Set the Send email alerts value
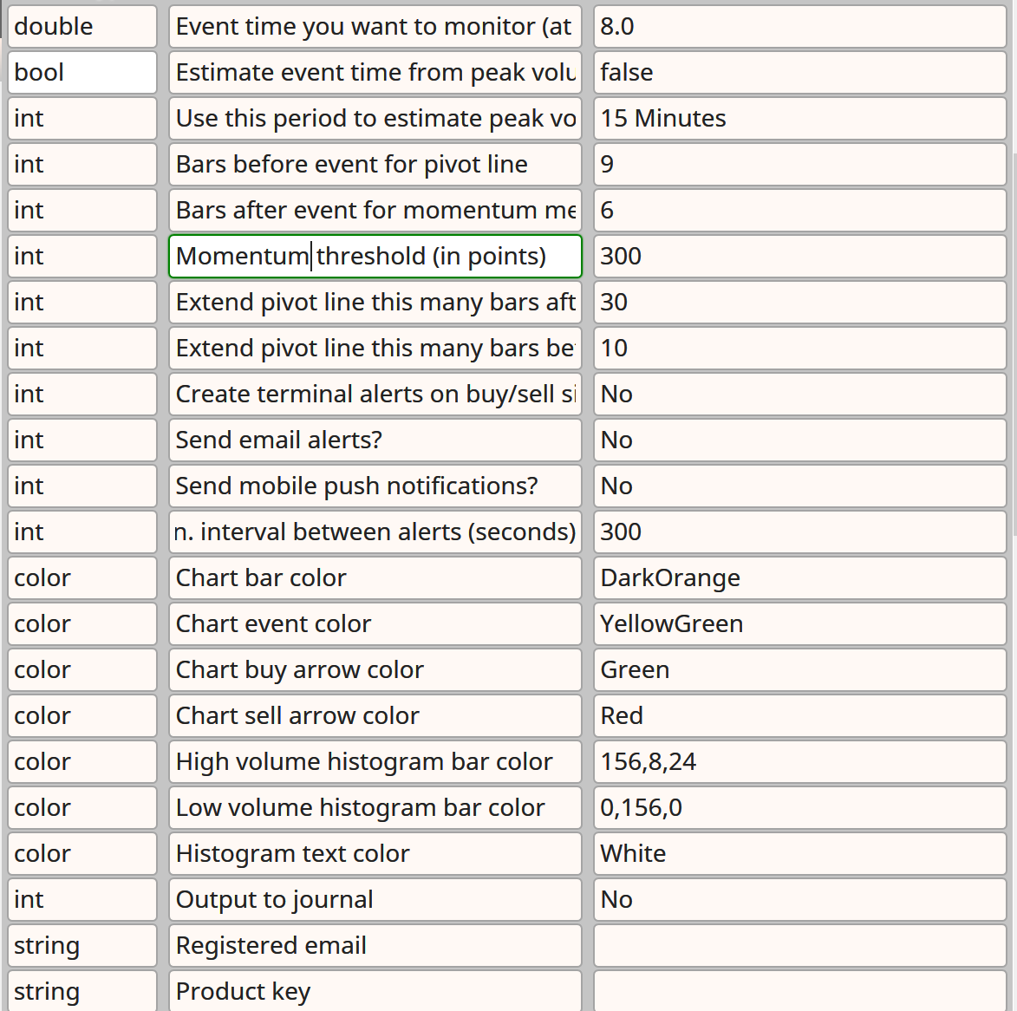This screenshot has width=1017, height=1011. coord(799,440)
